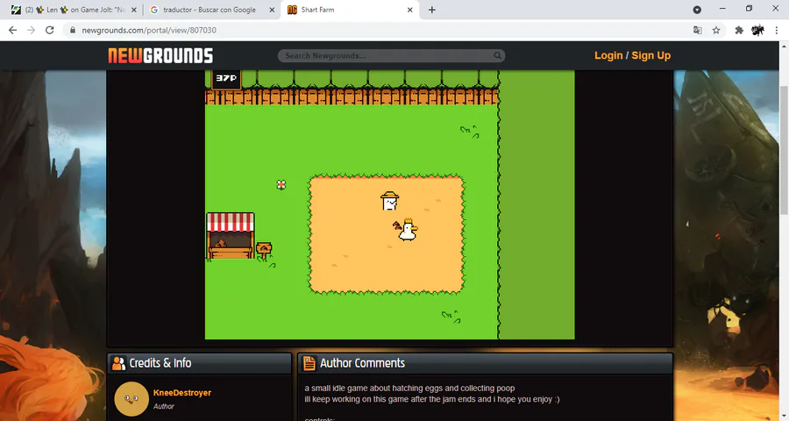Image resolution: width=789 pixels, height=421 pixels.
Task: Open KneeDestroyer author profile link
Action: coord(182,393)
